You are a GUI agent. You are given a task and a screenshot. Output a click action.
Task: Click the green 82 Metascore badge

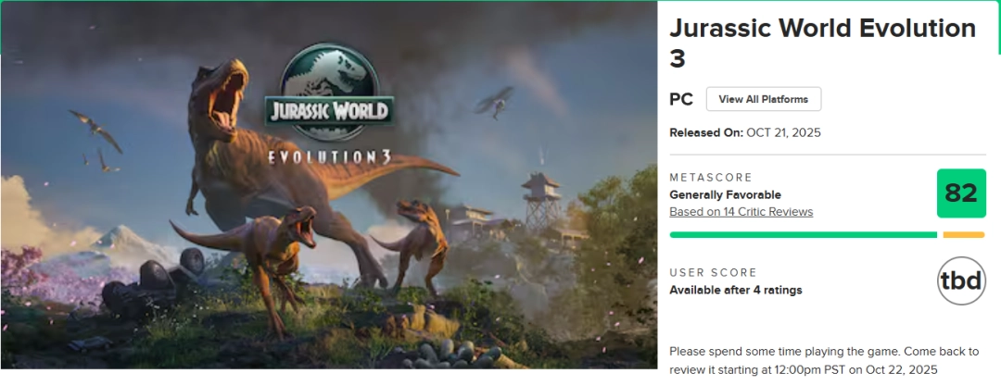[961, 193]
